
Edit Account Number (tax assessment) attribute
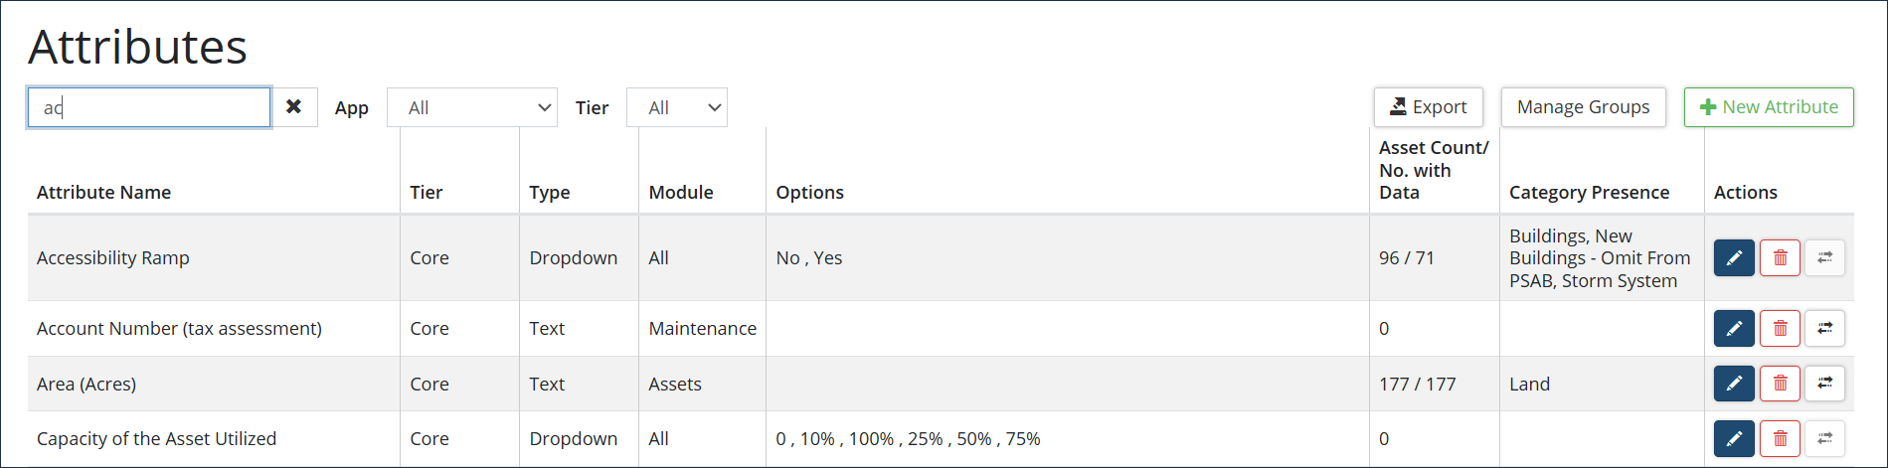point(1734,329)
